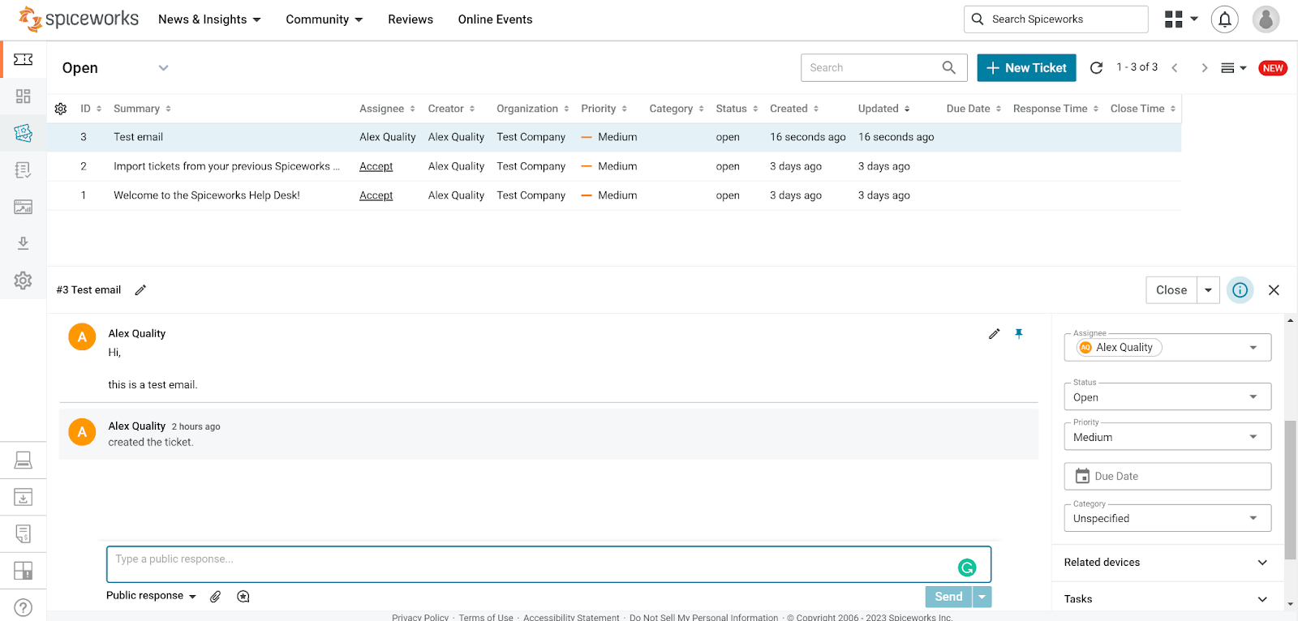The height and width of the screenshot is (621, 1298).
Task: Open the apps grid icon
Action: coord(1173,19)
